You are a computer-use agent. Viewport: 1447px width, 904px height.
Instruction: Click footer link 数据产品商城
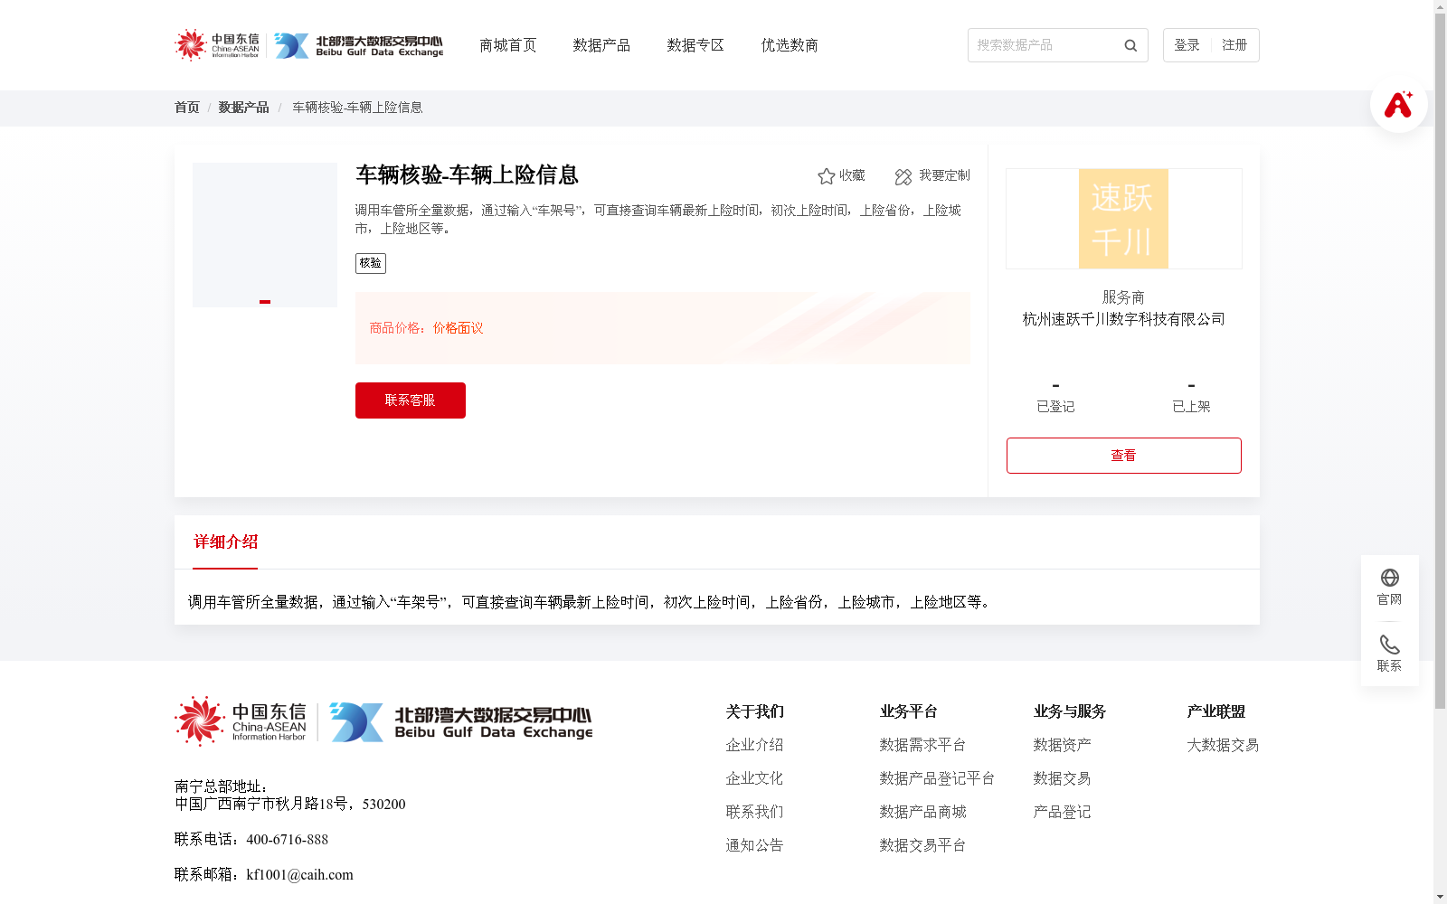click(x=922, y=812)
